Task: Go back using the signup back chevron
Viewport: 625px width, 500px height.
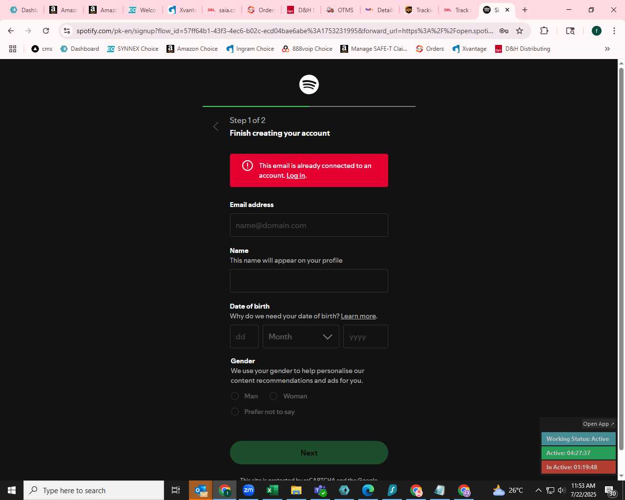Action: tap(216, 126)
